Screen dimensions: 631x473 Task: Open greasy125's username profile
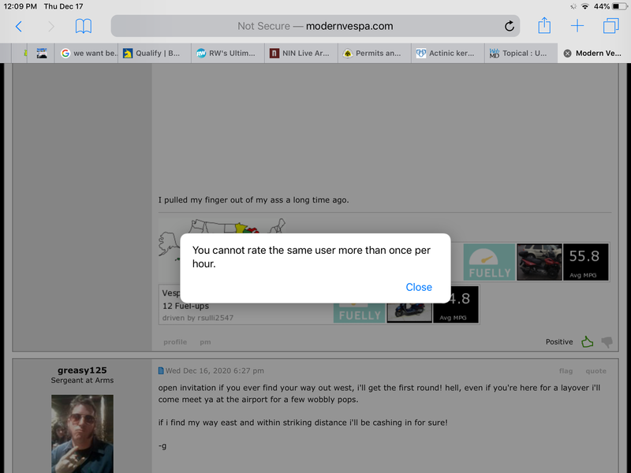(x=82, y=370)
